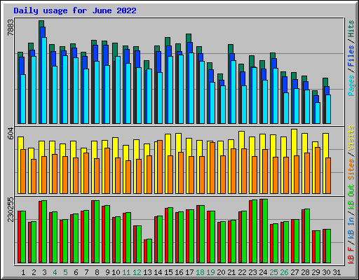Click the 604 axis value label
The width and height of the screenshot is (359, 280).
11,133
